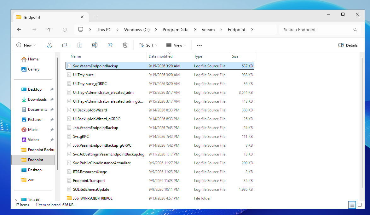The width and height of the screenshot is (370, 215).
Task: Open the New dropdown menu
Action: pos(26,45)
